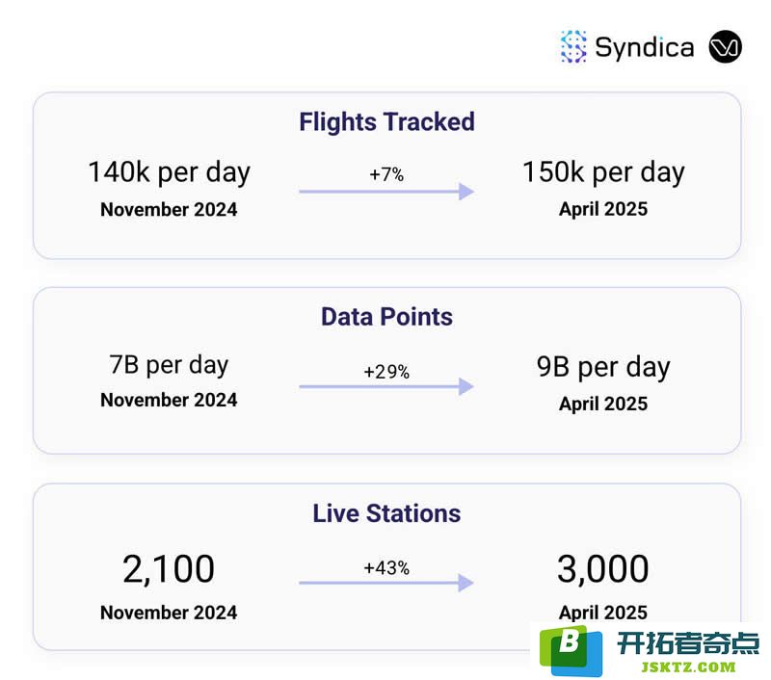
Task: Click the 7B per day figure
Action: [170, 366]
